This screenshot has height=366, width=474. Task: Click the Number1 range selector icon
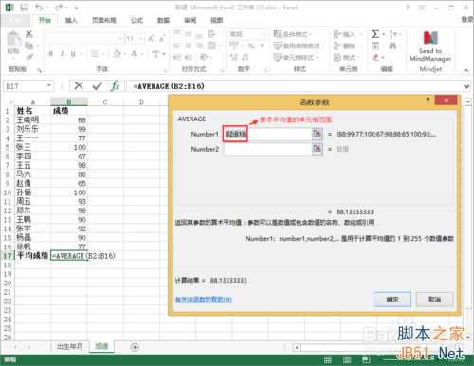pos(318,134)
